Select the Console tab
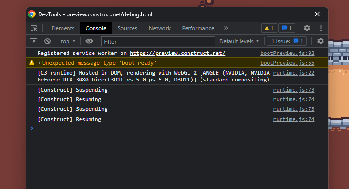Screen dimensions: 349x189 click(96, 28)
